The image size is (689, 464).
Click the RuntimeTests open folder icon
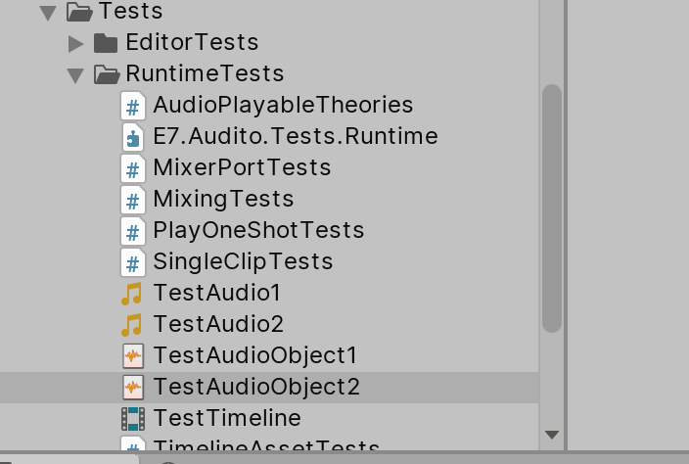(106, 74)
